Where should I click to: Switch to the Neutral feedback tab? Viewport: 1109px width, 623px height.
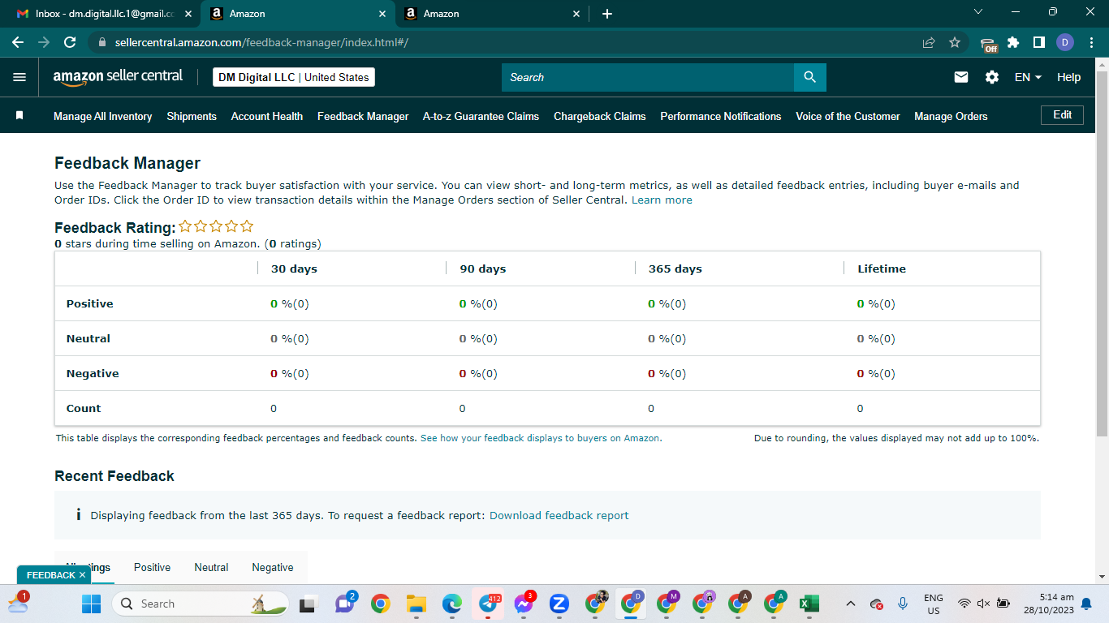pyautogui.click(x=211, y=567)
